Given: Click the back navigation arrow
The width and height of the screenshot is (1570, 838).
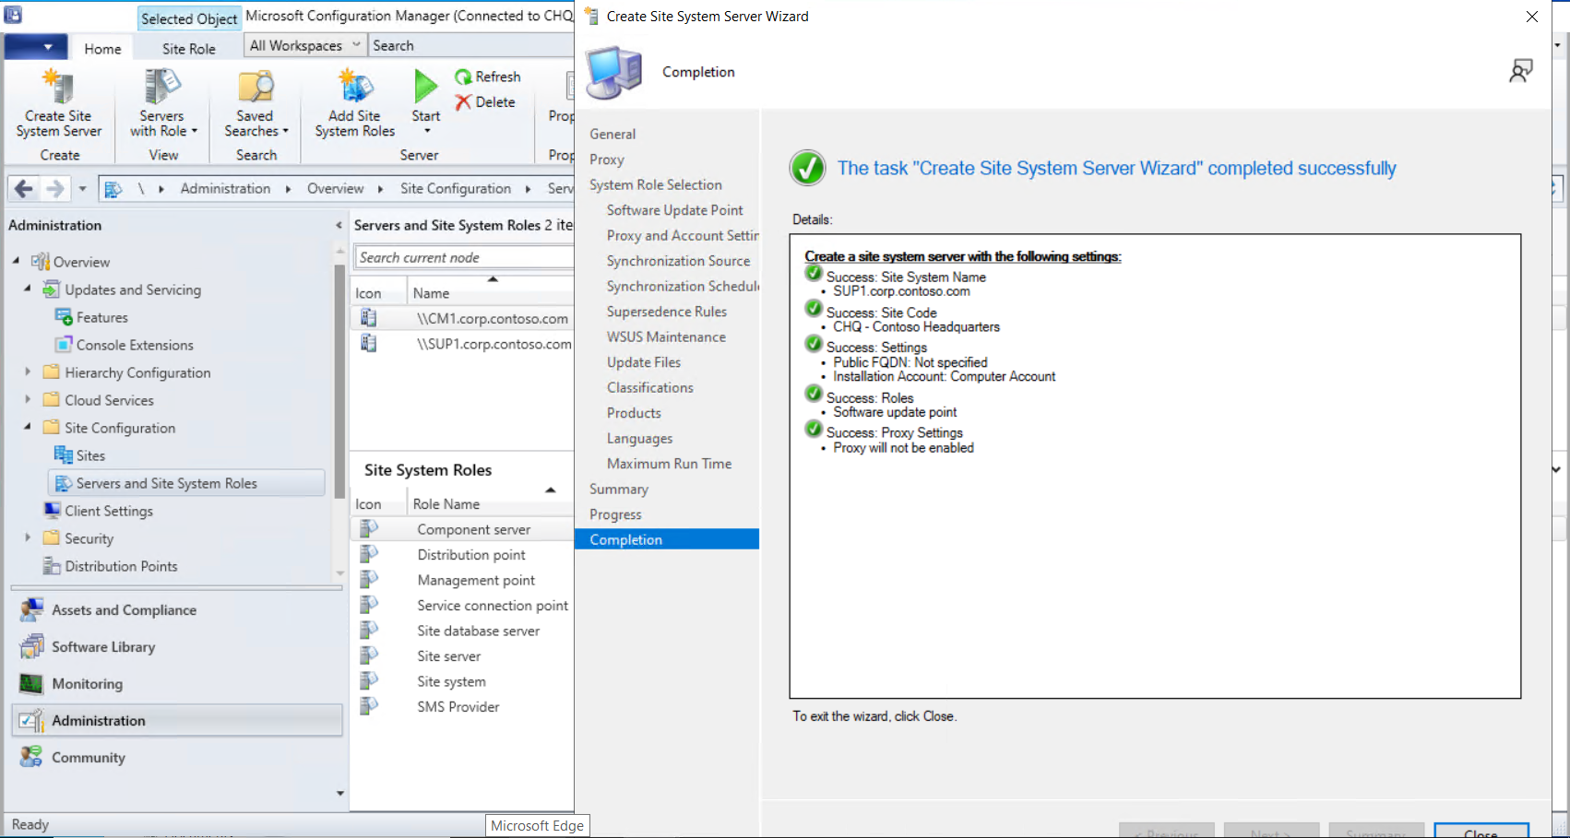Looking at the screenshot, I should (24, 189).
